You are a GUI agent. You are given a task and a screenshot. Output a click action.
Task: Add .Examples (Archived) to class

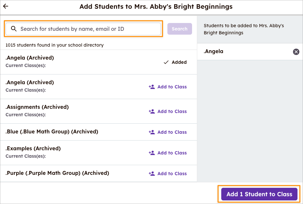pyautogui.click(x=168, y=153)
